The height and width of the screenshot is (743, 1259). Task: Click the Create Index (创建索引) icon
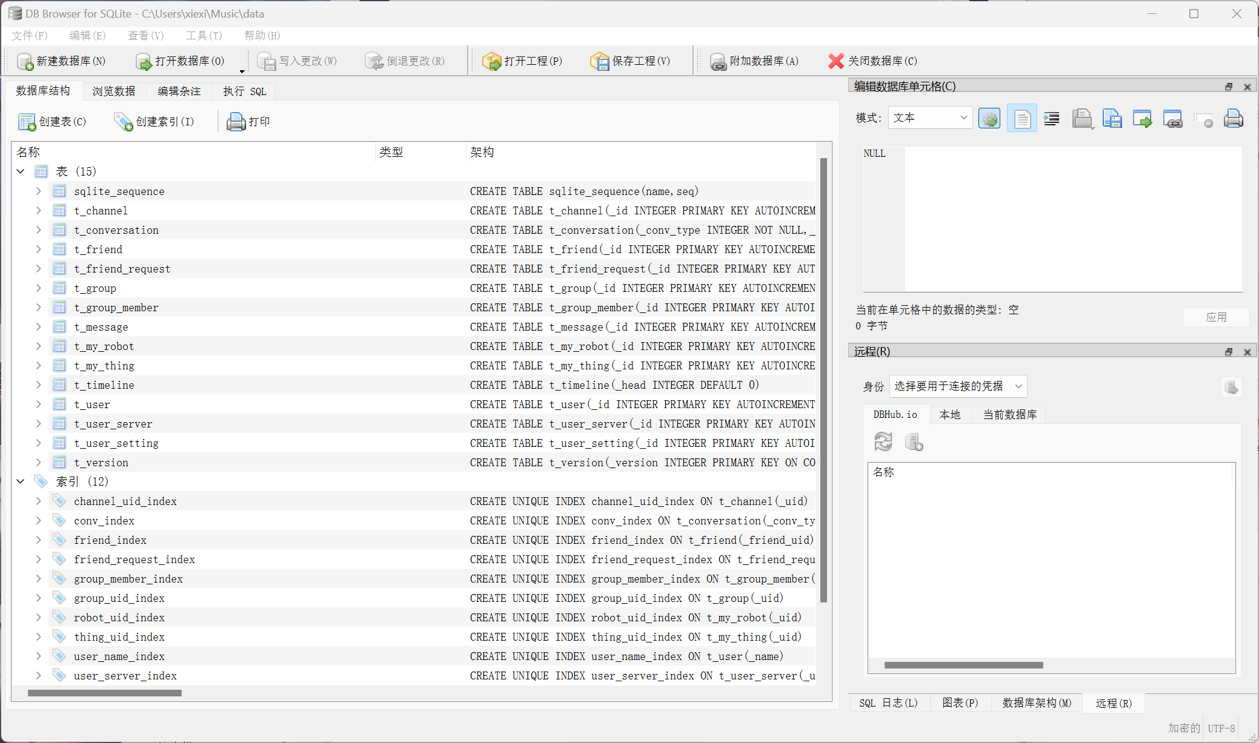[124, 122]
